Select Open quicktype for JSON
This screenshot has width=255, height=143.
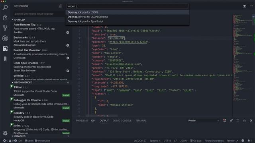coord(127,12)
